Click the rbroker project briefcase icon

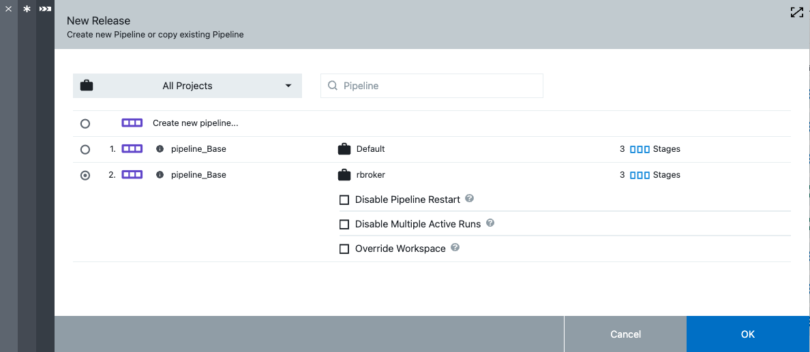[x=344, y=175]
